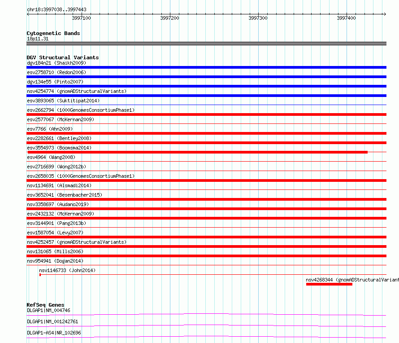Click the 3997100 ruler position
Image resolution: width=399 pixels, height=343 pixels.
[x=82, y=18]
